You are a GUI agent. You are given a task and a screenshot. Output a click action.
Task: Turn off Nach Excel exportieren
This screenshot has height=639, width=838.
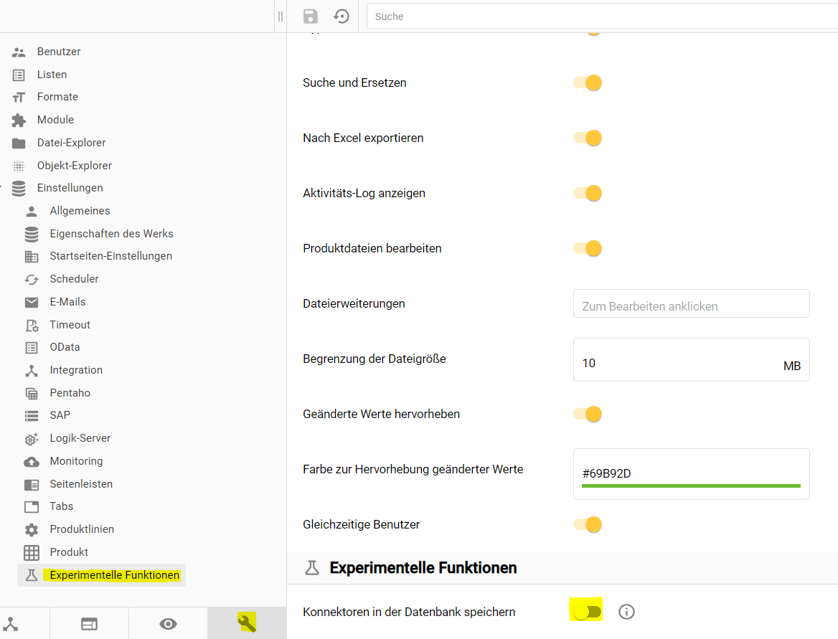click(587, 138)
